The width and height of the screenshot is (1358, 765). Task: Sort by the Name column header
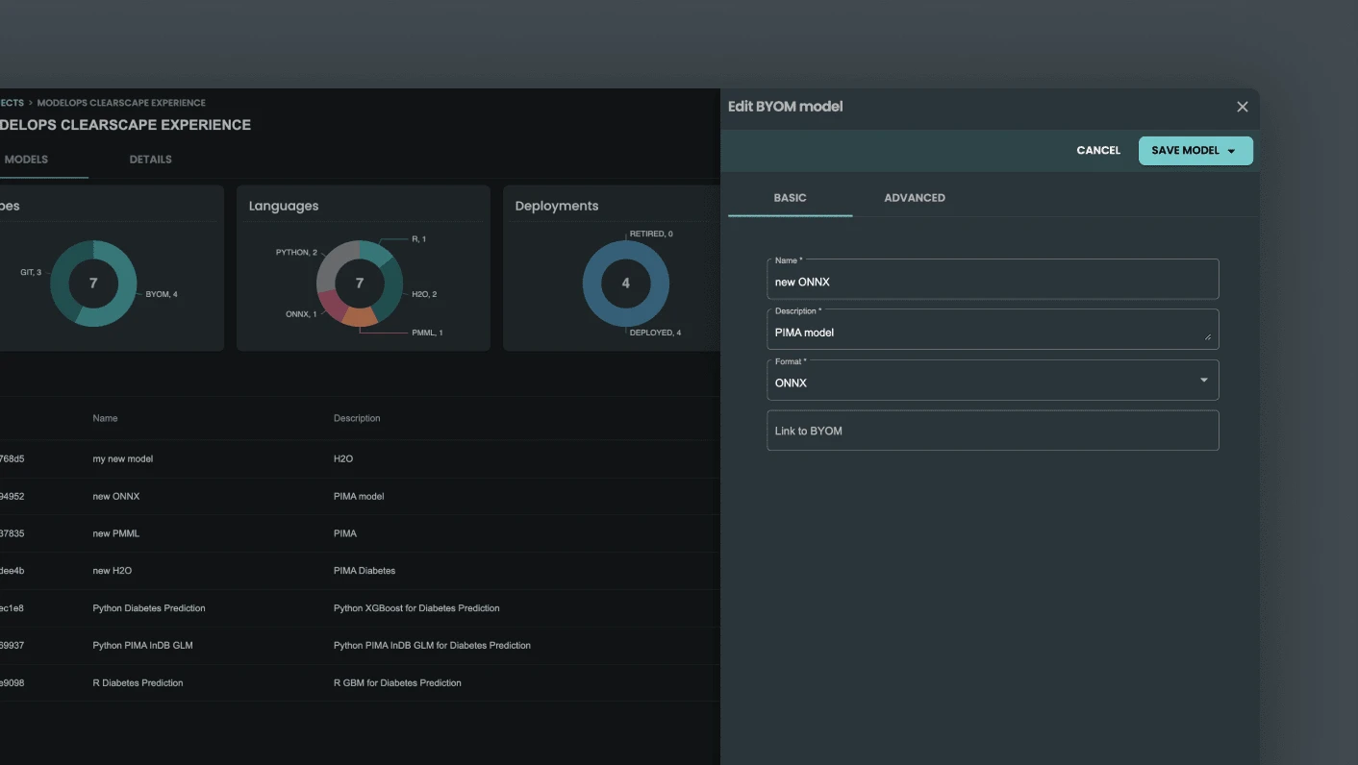tap(105, 418)
